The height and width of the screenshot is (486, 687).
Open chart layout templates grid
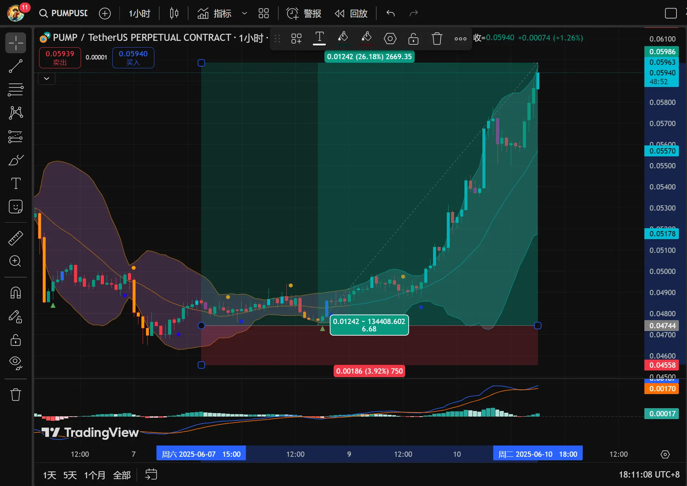point(264,13)
